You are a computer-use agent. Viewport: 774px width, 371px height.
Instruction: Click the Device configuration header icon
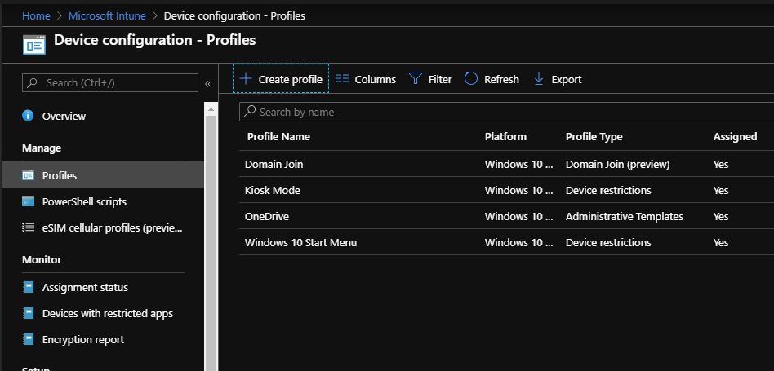(x=34, y=46)
